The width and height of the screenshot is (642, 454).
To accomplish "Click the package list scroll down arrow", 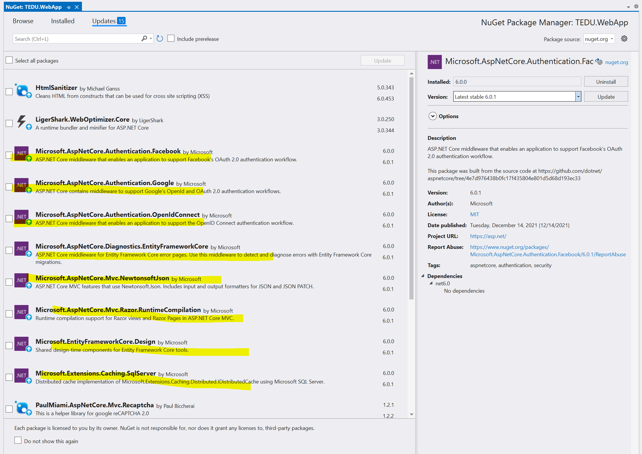I will [x=411, y=414].
